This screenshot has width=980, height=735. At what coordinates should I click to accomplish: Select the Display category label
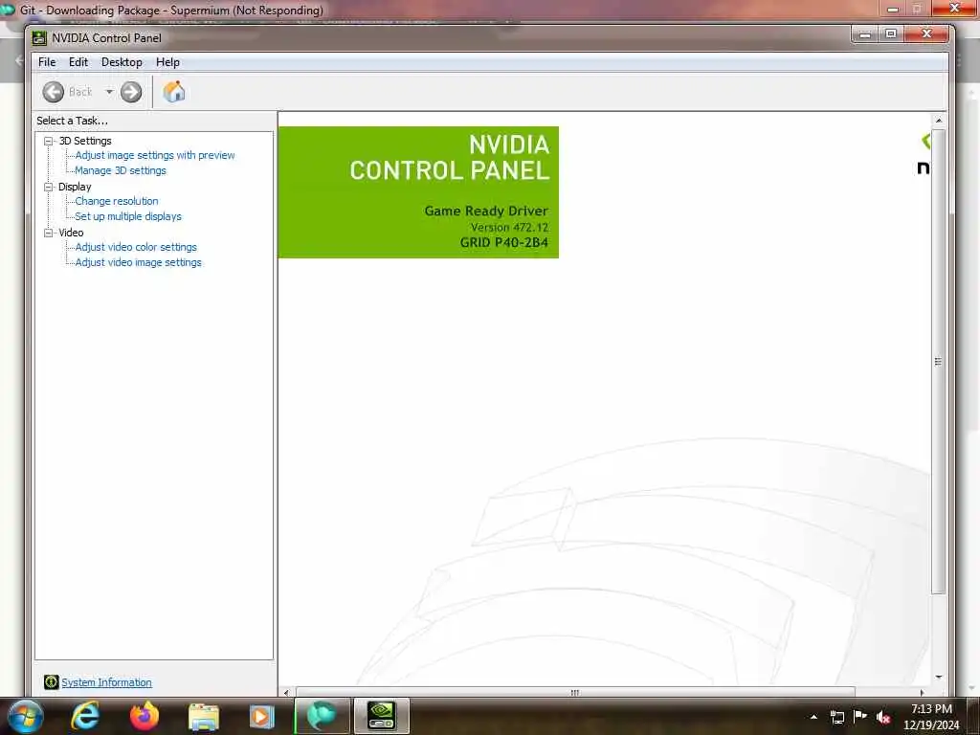click(75, 187)
